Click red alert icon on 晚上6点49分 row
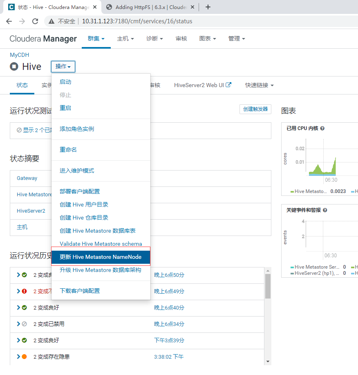358x375 pixels. [x=25, y=291]
